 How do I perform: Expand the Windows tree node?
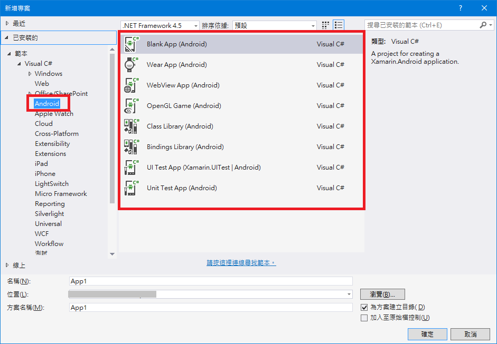[30, 74]
